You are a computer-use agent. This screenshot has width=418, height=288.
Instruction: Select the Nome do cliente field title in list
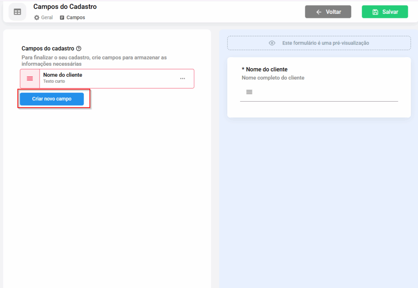pyautogui.click(x=62, y=75)
